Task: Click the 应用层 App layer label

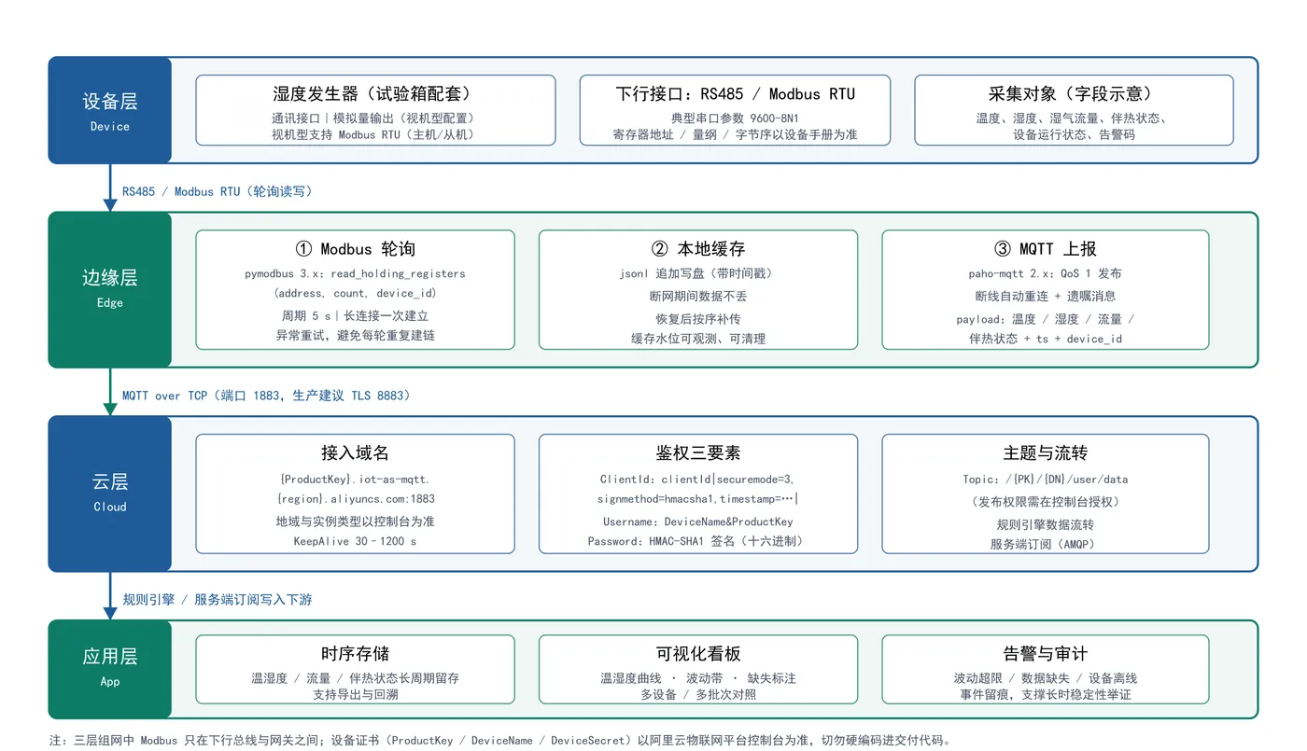Action: 110,667
